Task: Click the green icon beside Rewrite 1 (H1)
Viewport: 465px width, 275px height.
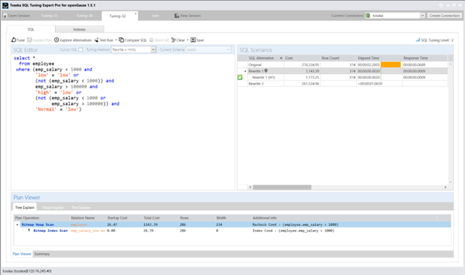Action: coord(240,77)
